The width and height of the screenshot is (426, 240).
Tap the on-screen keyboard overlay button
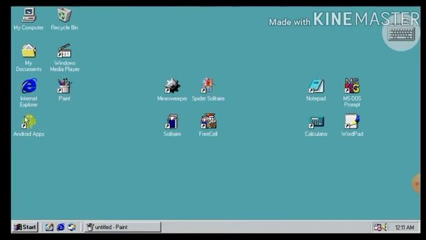401,33
